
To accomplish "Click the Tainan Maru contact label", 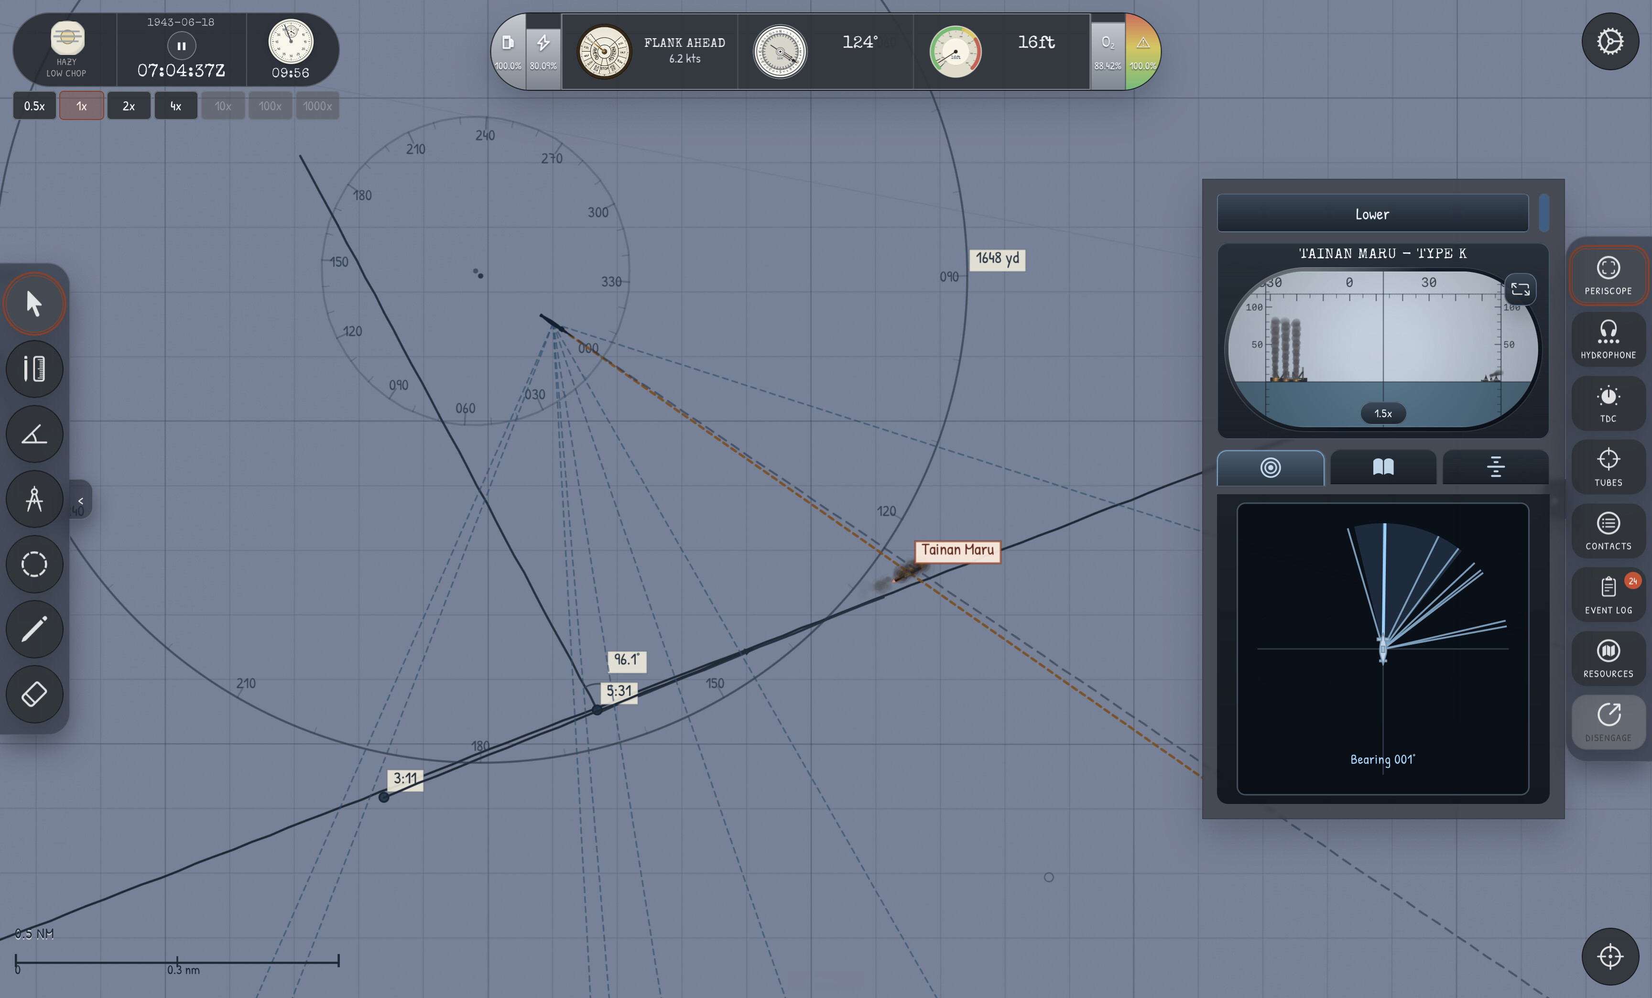I will click(957, 551).
